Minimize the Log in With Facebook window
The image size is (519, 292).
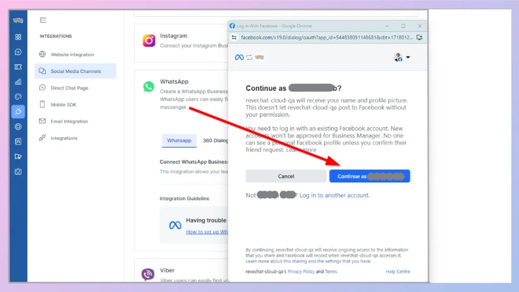coord(387,26)
